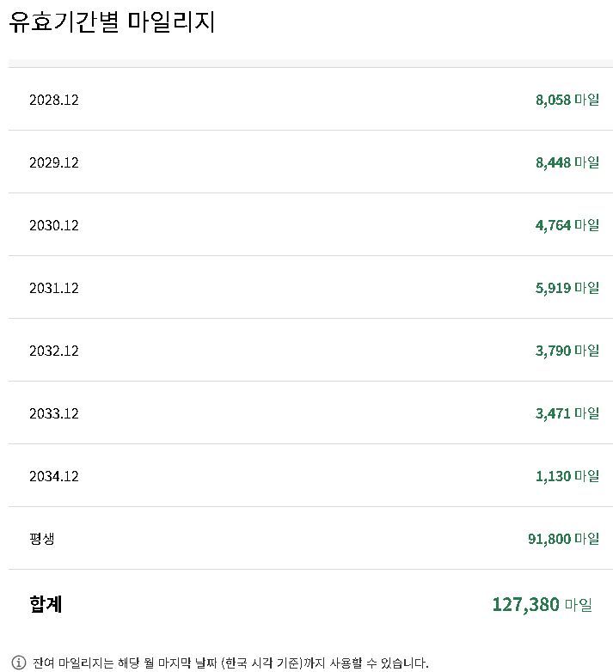The image size is (613, 672).
Task: Select the 2031.12 expiry date label
Action: pyautogui.click(x=53, y=288)
